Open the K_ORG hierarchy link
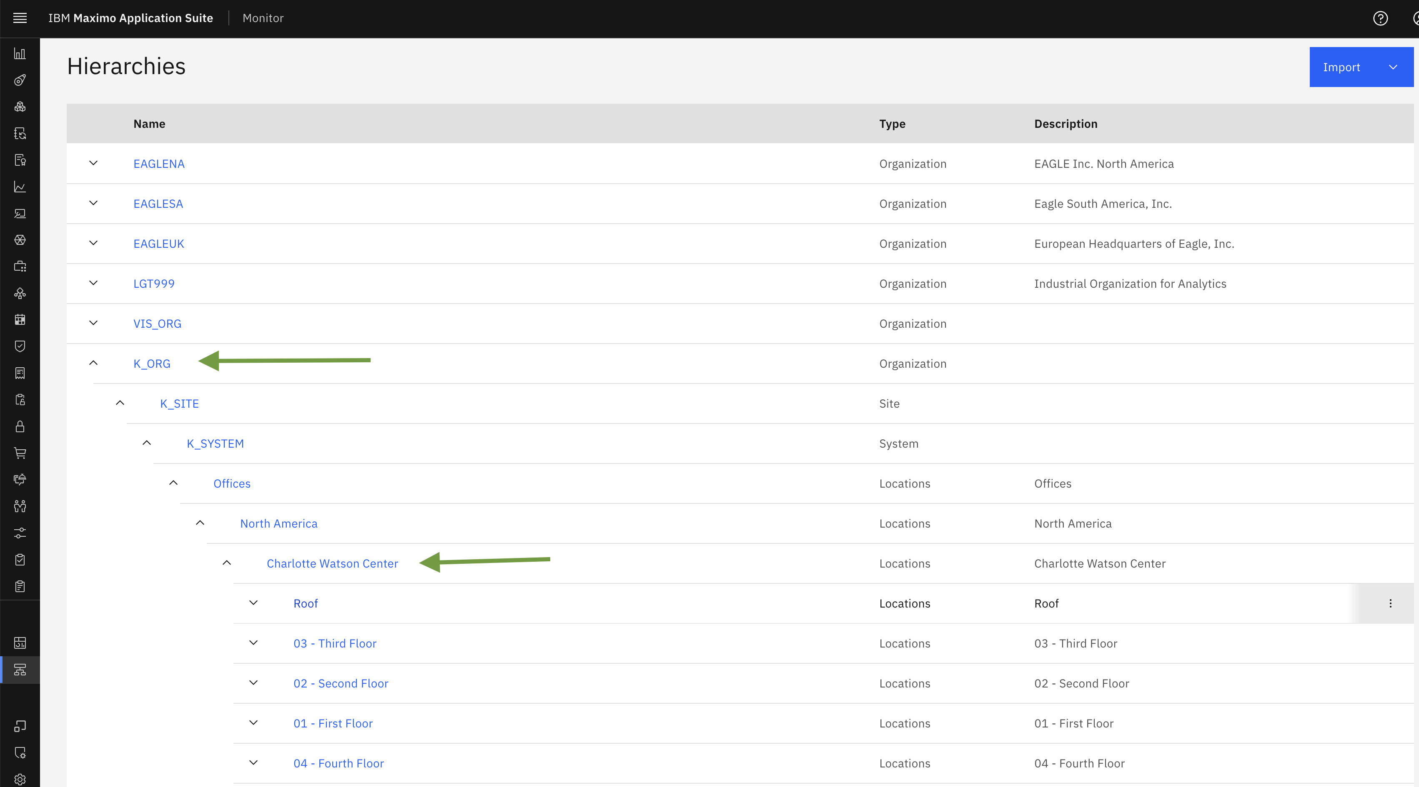Viewport: 1419px width, 787px height. point(151,364)
